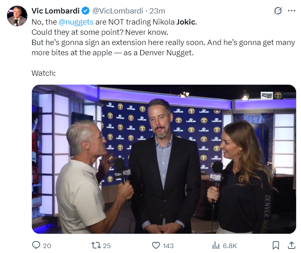Viewport: 301px width, 253px height.
Task: Click the view analytics bar-chart icon
Action: 216,245
